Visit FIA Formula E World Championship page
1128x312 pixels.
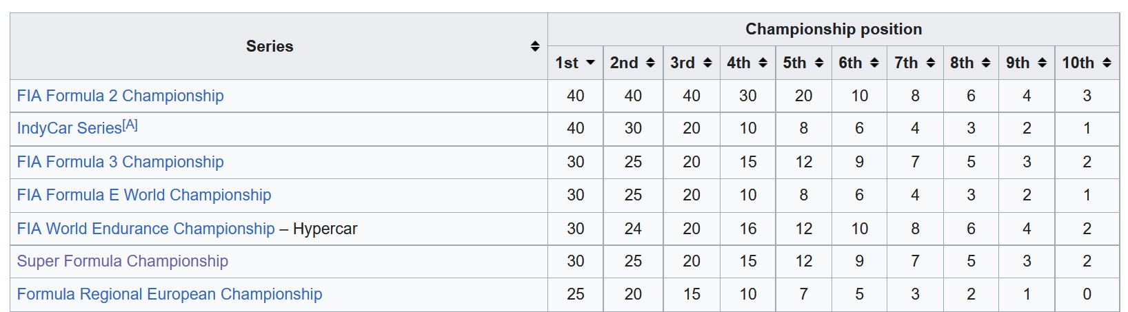coord(143,195)
